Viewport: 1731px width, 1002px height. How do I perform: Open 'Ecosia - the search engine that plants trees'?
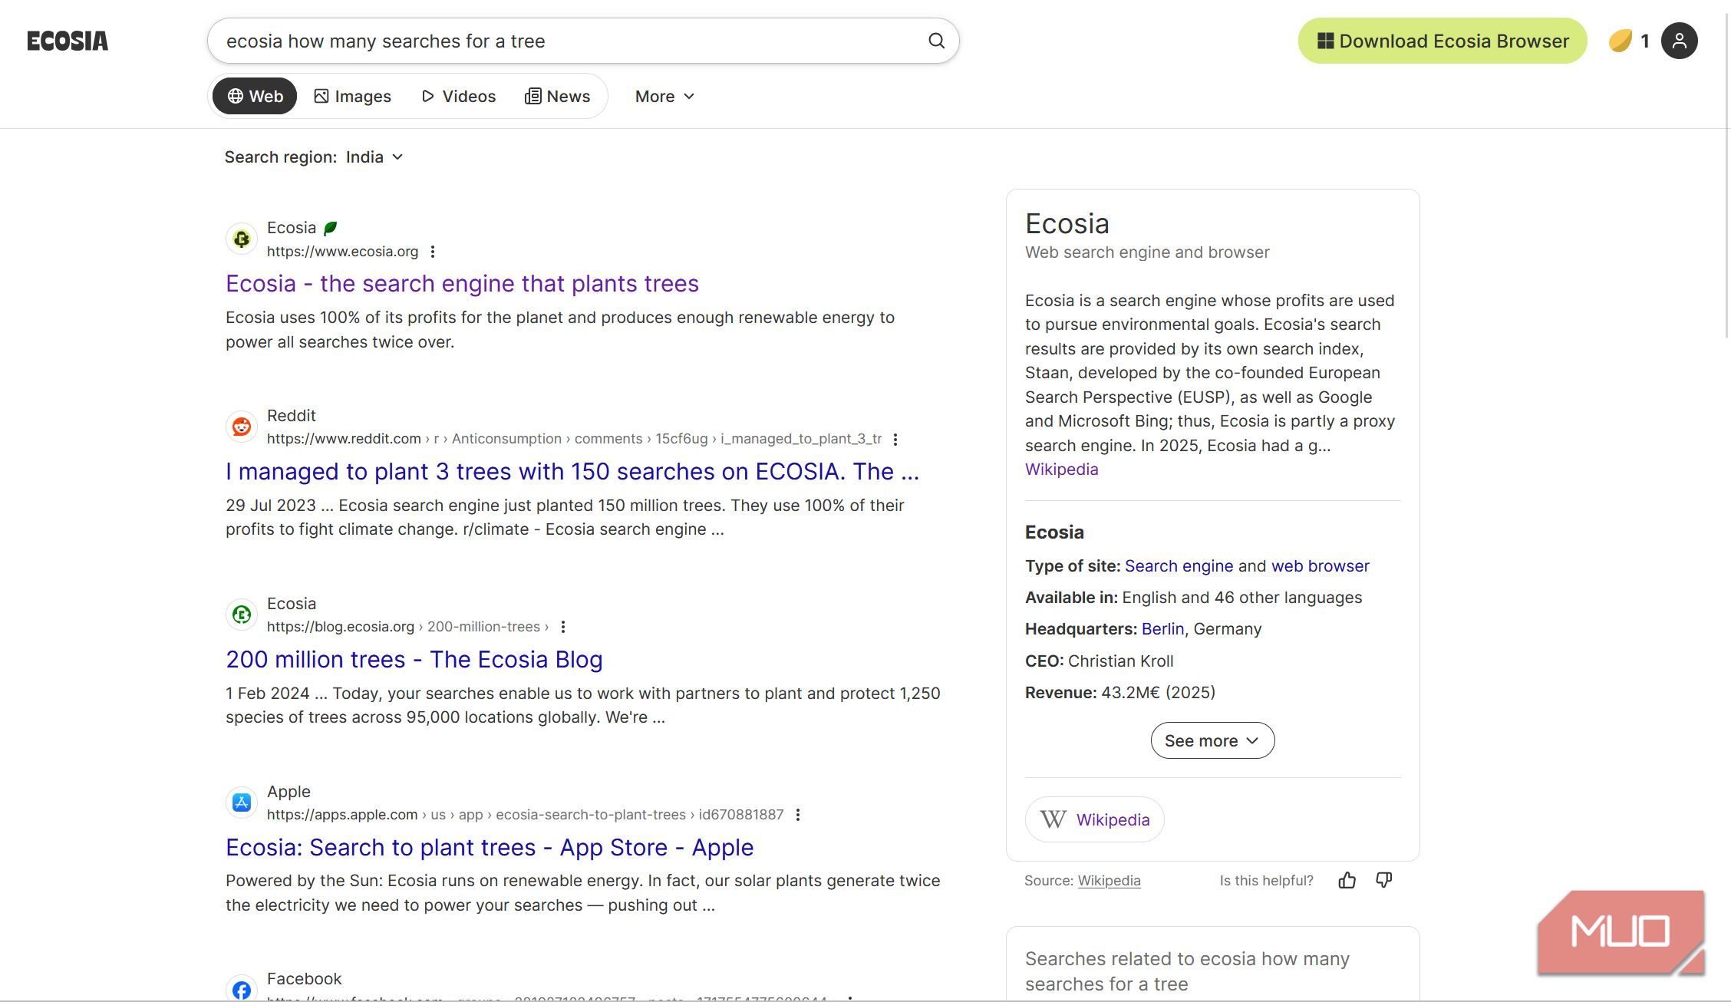click(x=462, y=284)
